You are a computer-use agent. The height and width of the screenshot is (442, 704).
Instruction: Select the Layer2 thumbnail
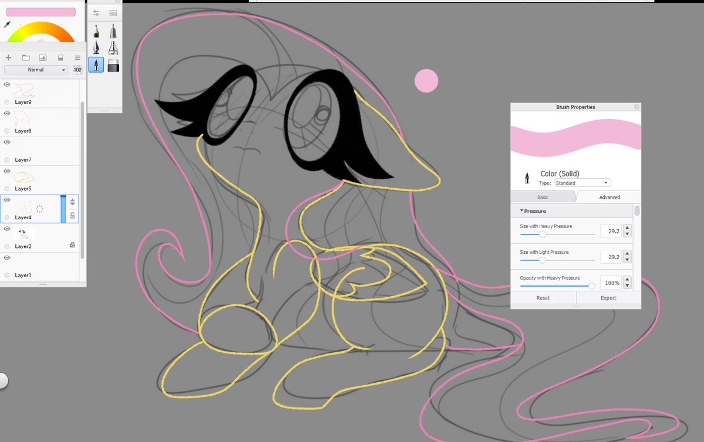click(24, 234)
